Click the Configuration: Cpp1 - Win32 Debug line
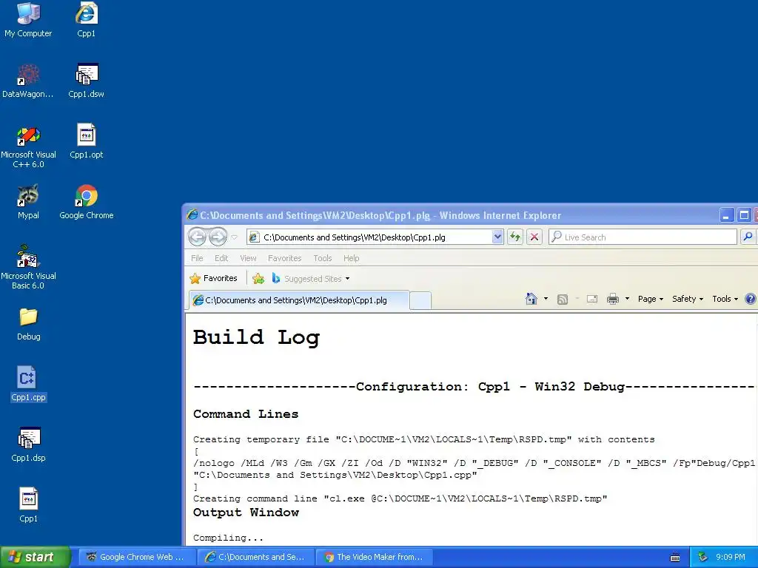758x568 pixels. click(473, 387)
